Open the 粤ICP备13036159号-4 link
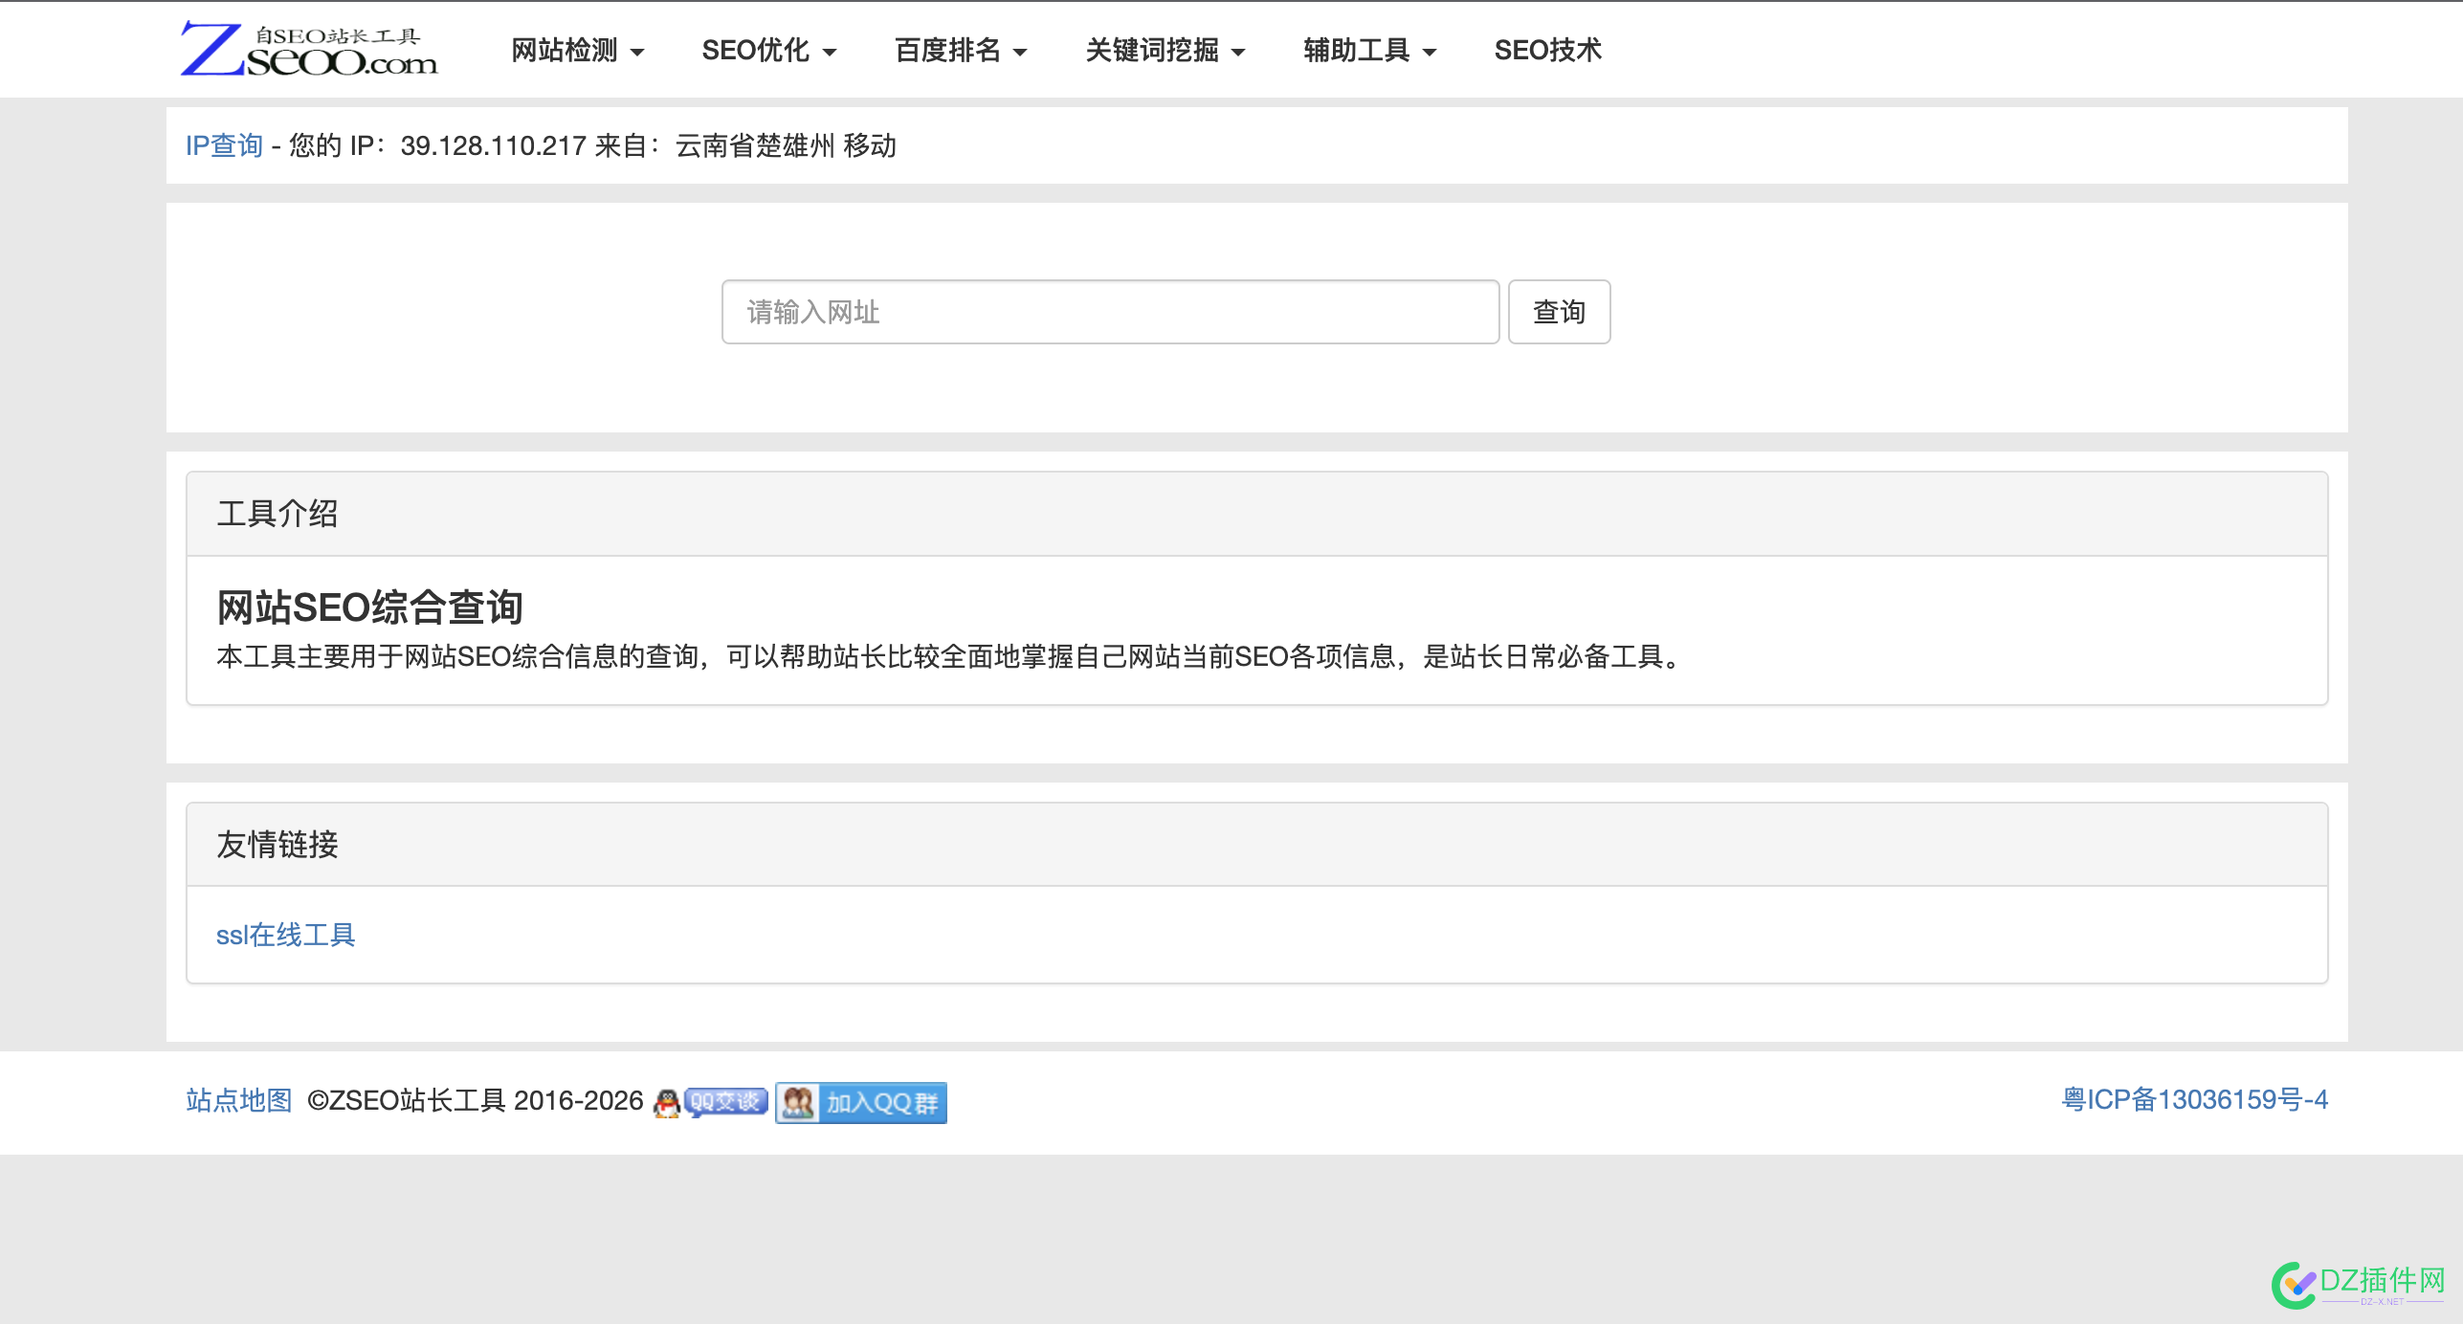Image resolution: width=2463 pixels, height=1324 pixels. pyautogui.click(x=2194, y=1100)
